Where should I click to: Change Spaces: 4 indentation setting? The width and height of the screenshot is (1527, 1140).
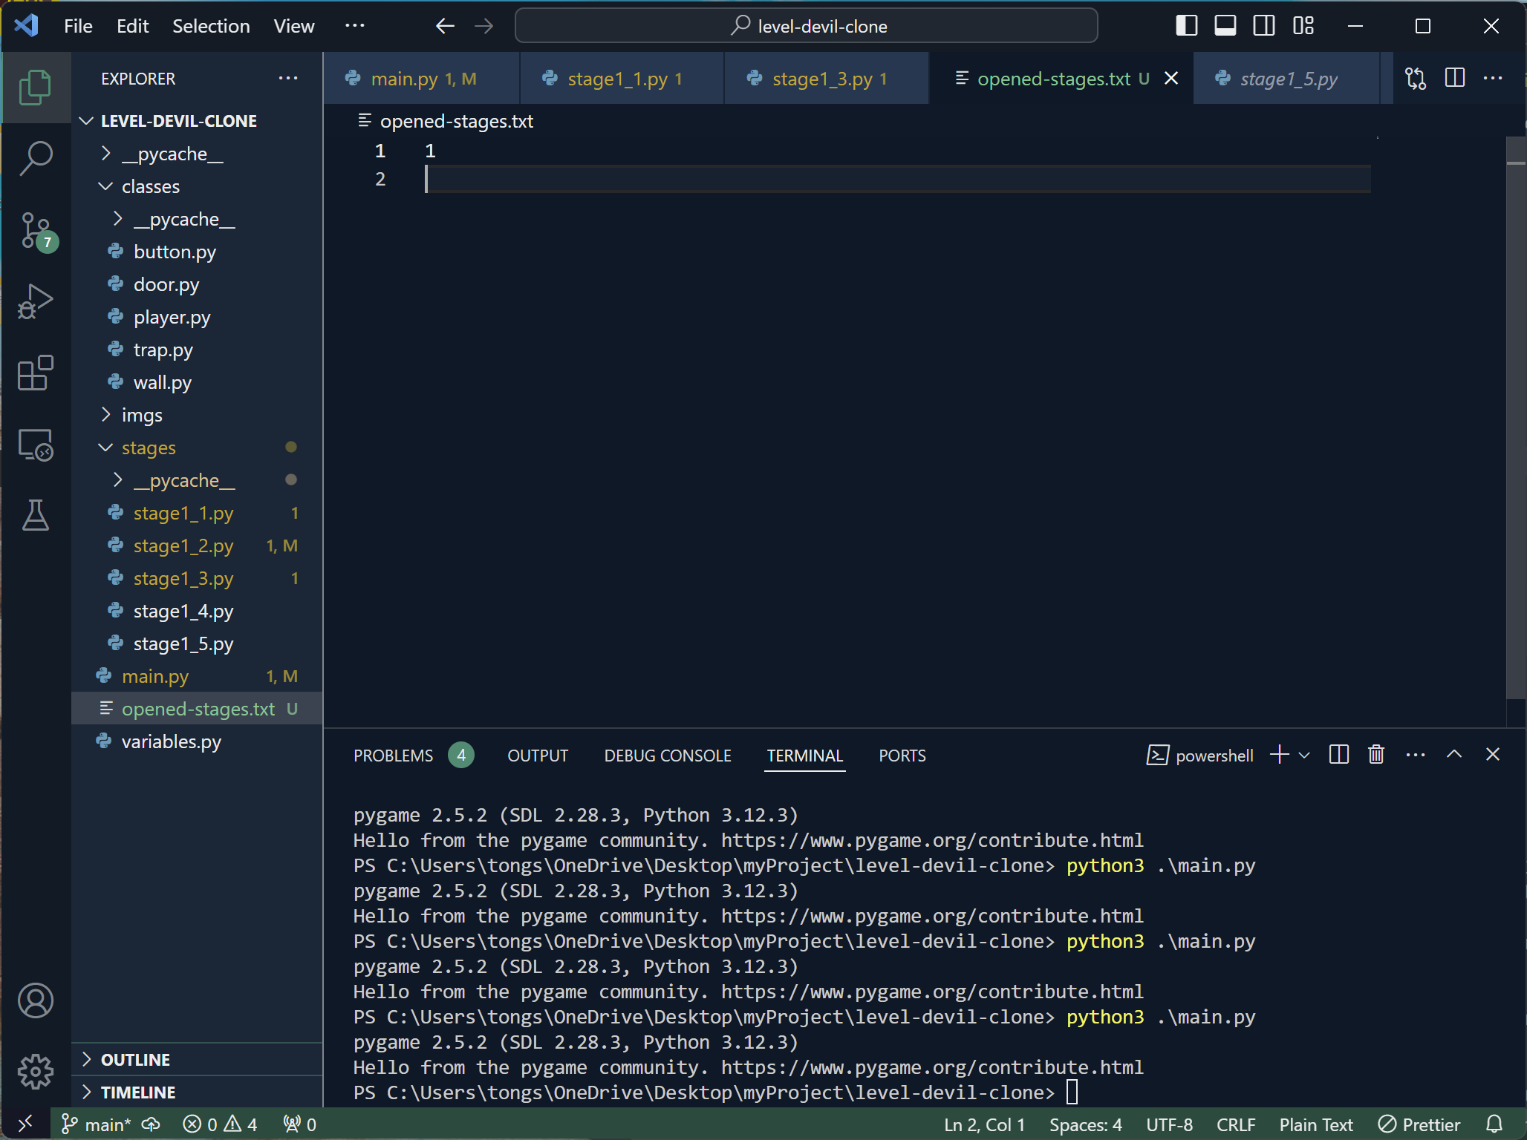click(1085, 1124)
